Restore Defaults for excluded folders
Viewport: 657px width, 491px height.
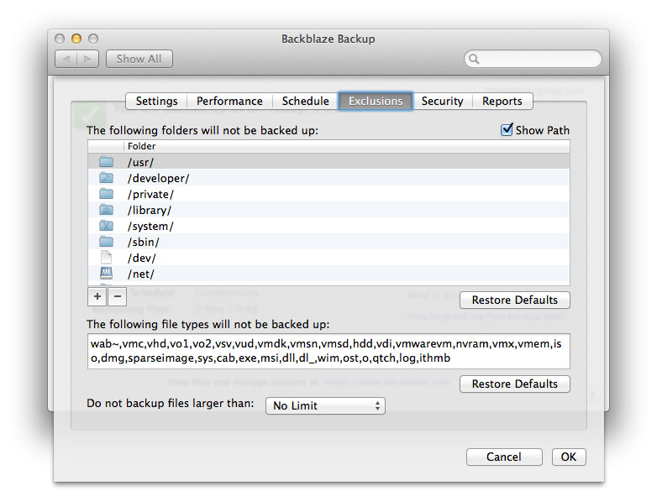pyautogui.click(x=514, y=300)
